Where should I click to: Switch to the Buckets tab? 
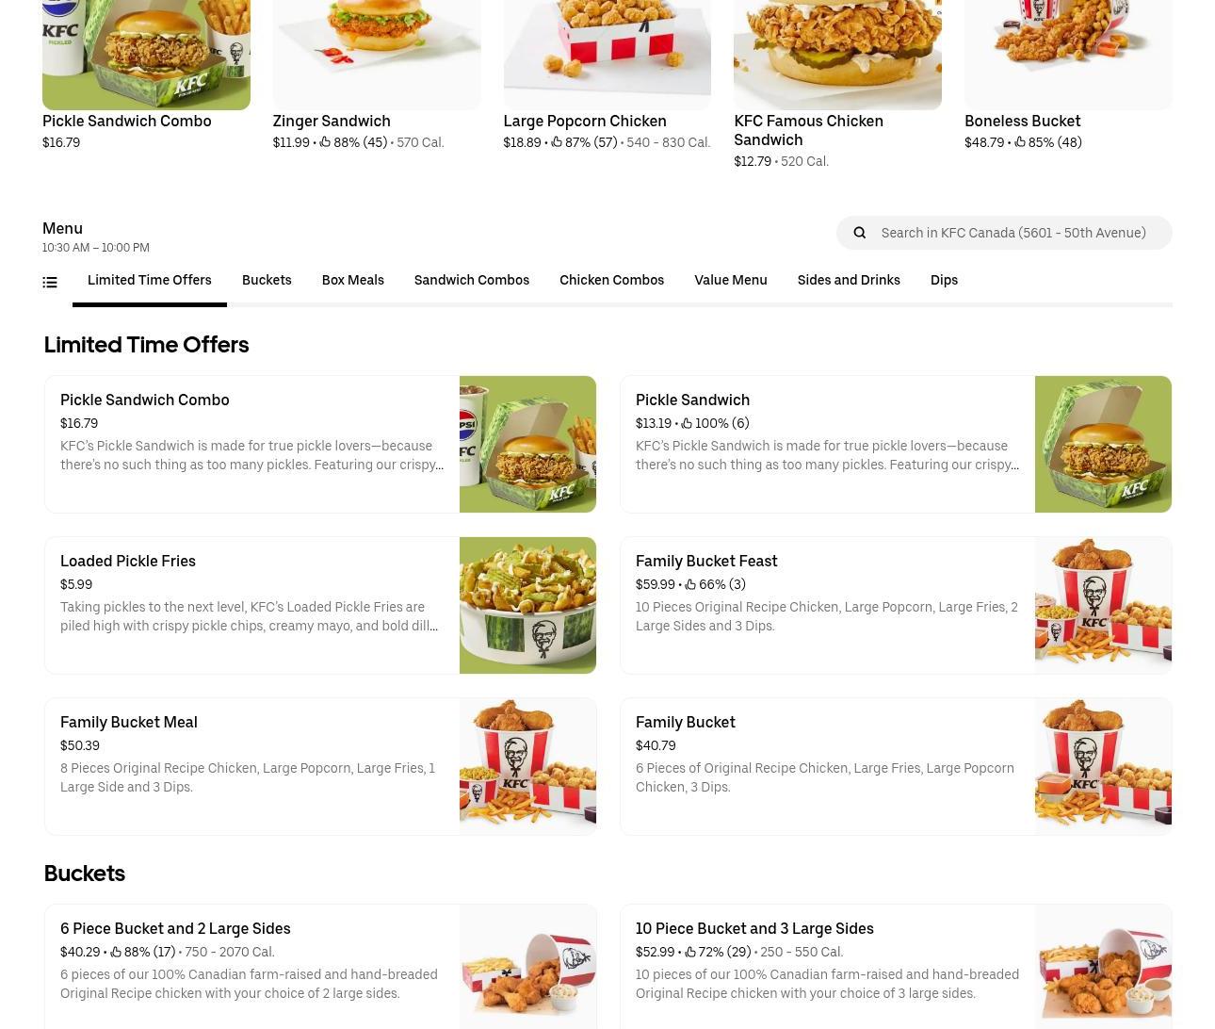coord(267,280)
